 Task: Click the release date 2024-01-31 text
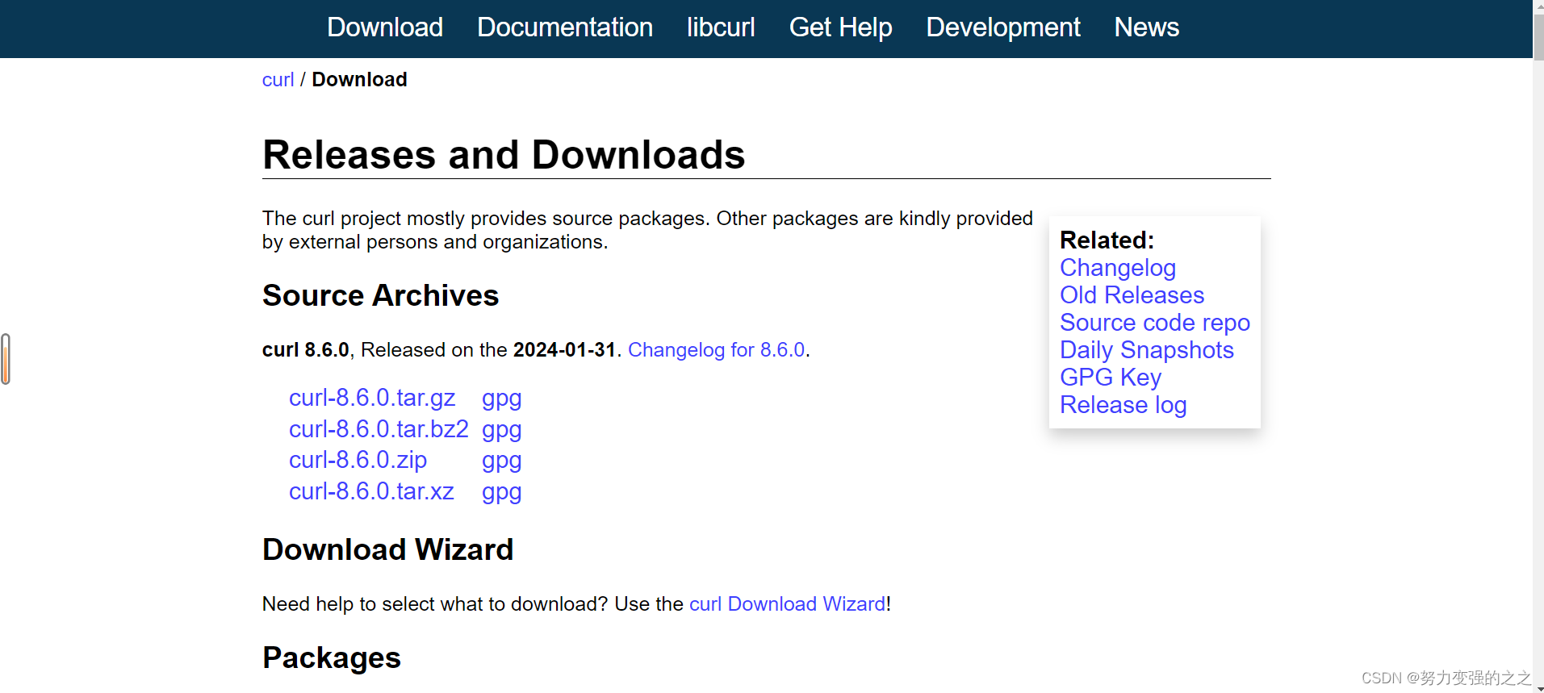564,350
